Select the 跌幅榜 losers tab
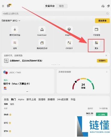111x137 pixels. pyautogui.click(x=51, y=99)
